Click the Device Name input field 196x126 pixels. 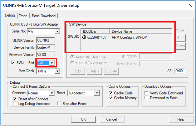click(162, 63)
